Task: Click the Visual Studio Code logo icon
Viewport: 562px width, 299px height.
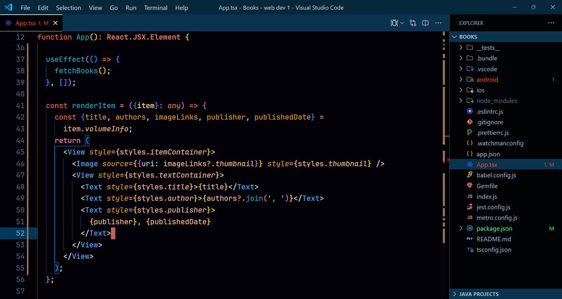Action: [x=8, y=7]
